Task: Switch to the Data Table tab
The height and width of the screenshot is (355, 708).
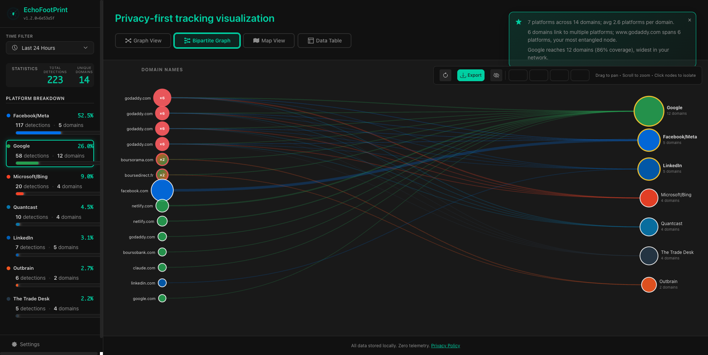Action: pyautogui.click(x=324, y=41)
